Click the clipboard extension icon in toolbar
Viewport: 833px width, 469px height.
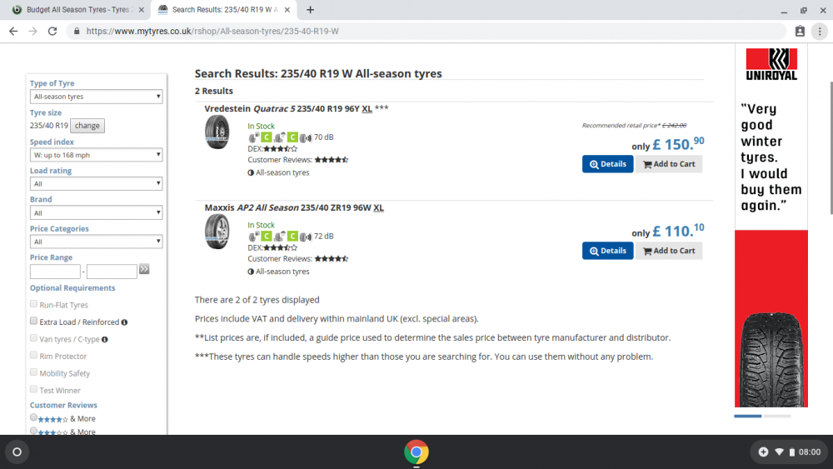pos(800,32)
